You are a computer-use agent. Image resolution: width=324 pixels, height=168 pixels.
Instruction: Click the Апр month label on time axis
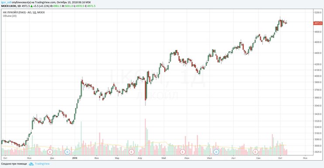coord(140,158)
